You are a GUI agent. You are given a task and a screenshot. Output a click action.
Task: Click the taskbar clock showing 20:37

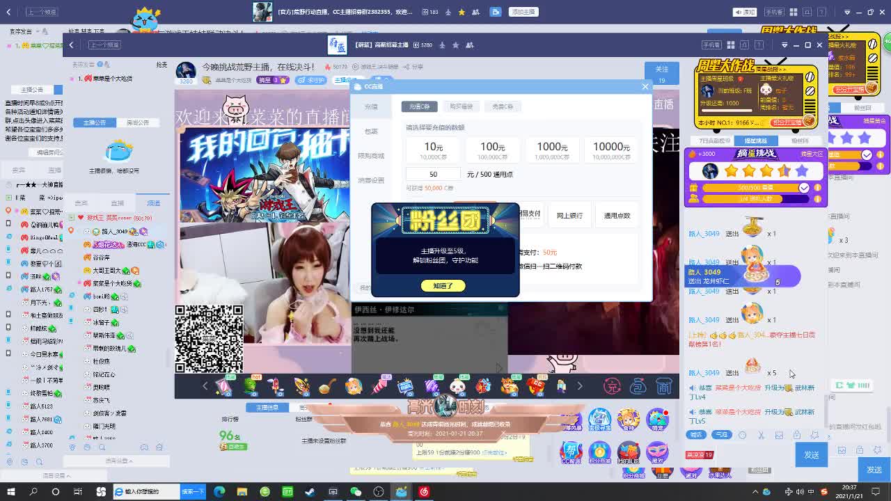pos(850,491)
